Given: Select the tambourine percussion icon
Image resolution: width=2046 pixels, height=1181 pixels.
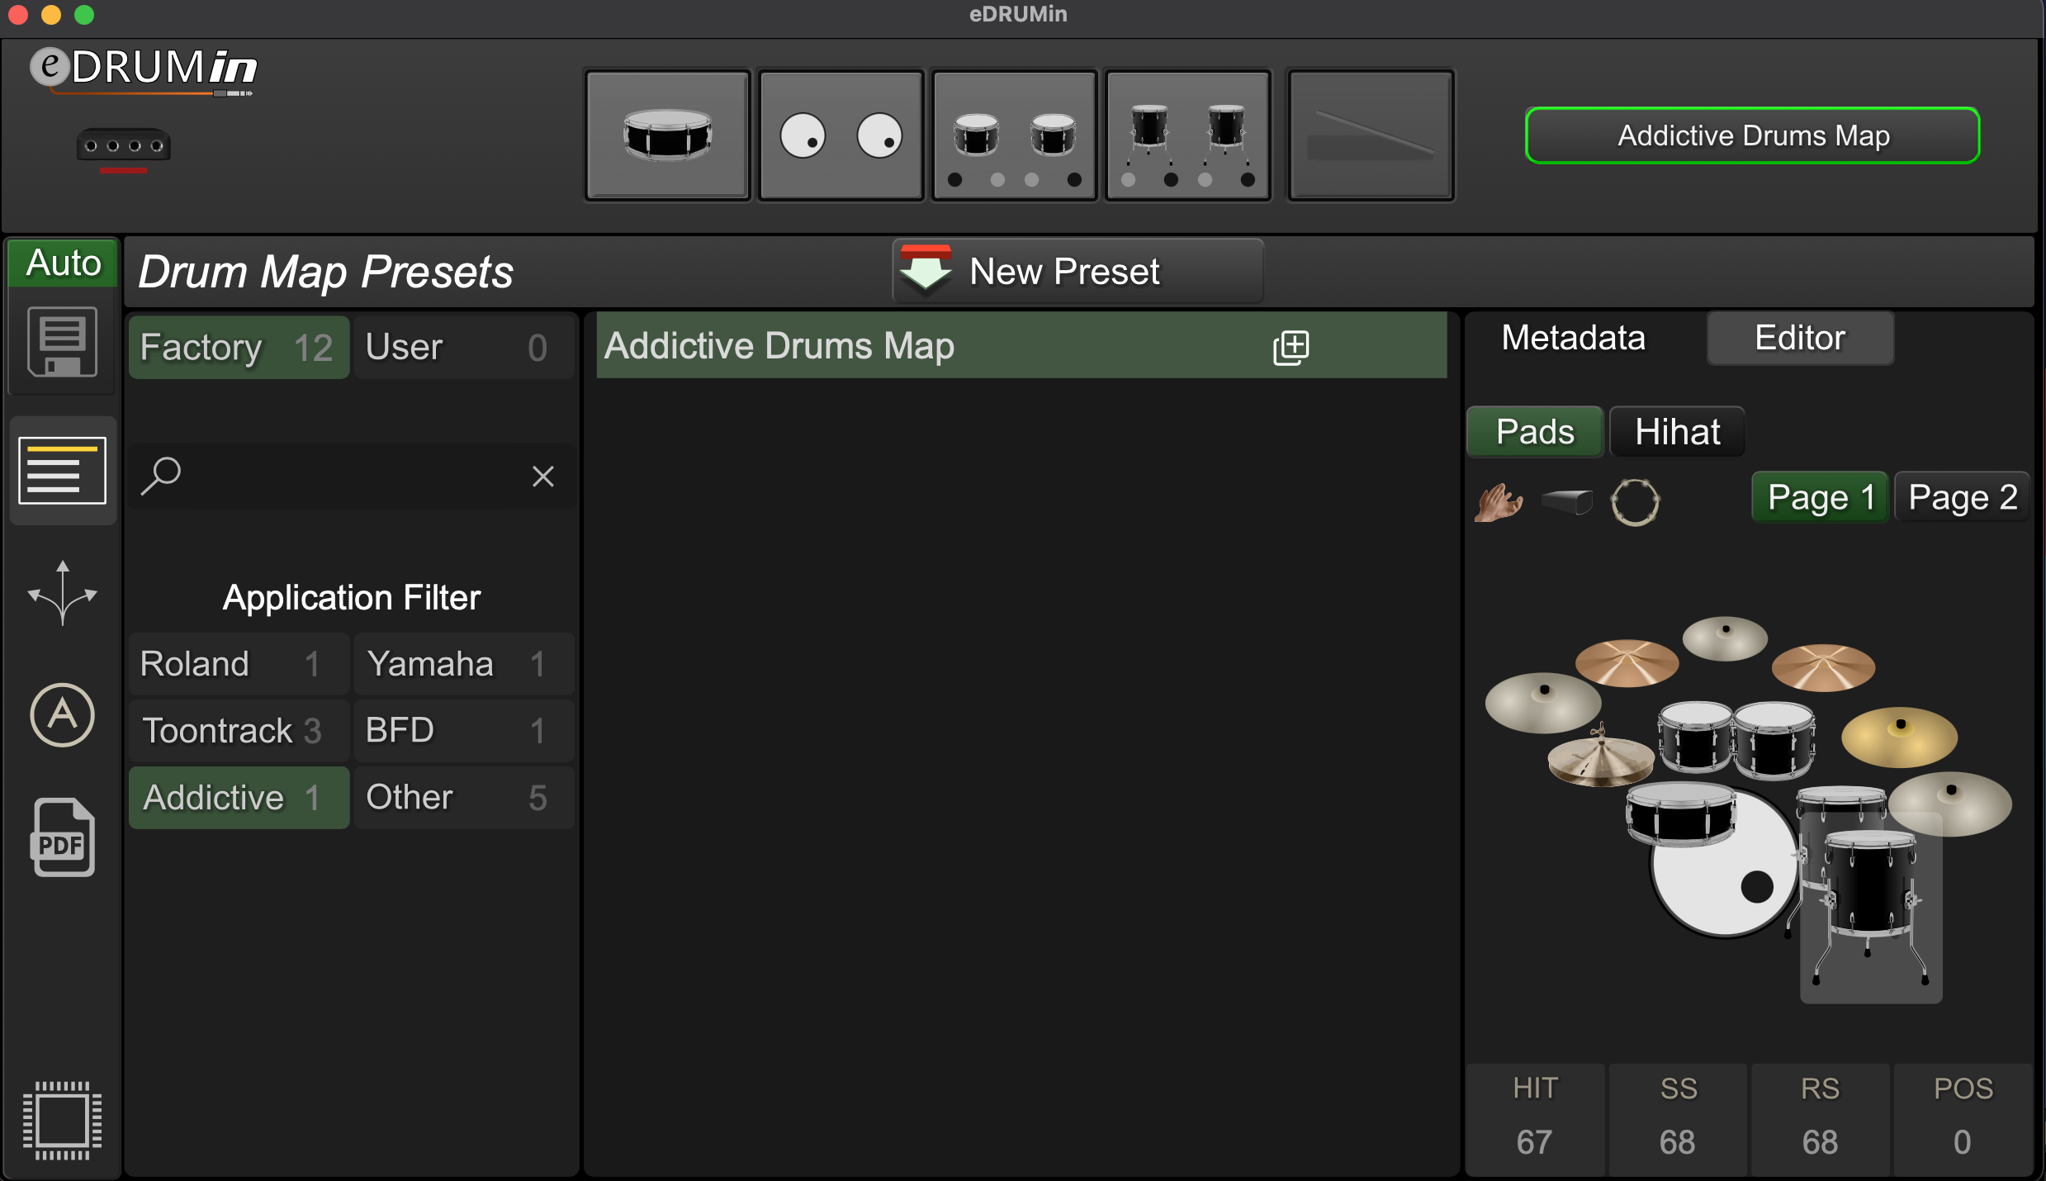Looking at the screenshot, I should tap(1634, 501).
